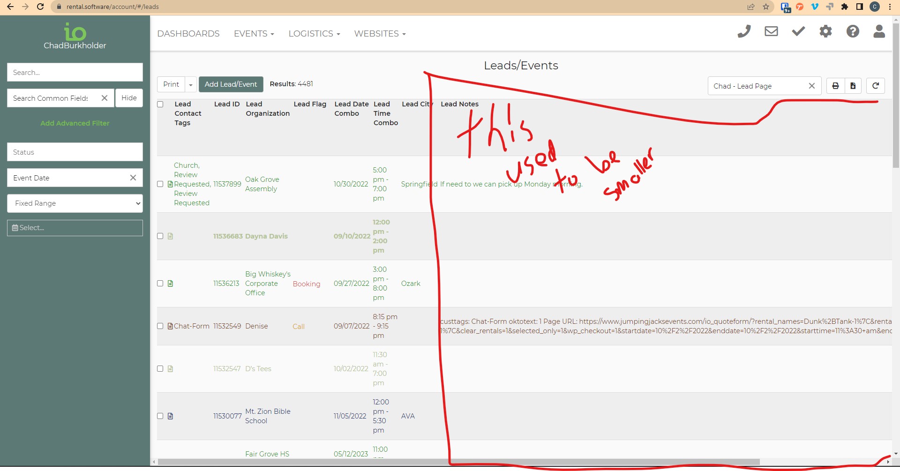Expand the Print dropdown arrow
This screenshot has height=471, width=900.
(191, 85)
